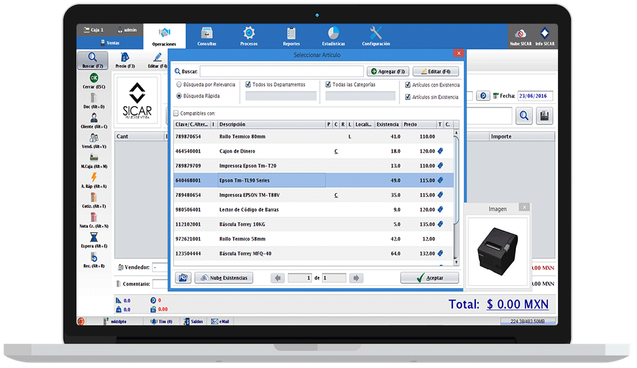Uncheck Todos los Departamentos checkbox
637x368 pixels.
[x=248, y=84]
